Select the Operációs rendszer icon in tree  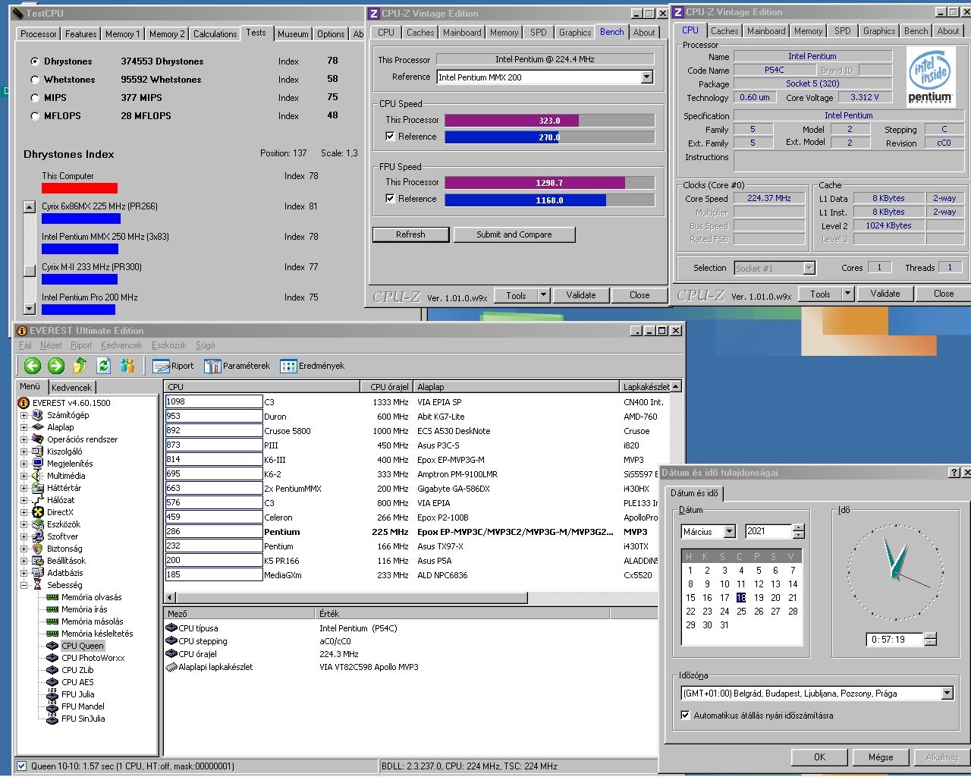[38, 439]
